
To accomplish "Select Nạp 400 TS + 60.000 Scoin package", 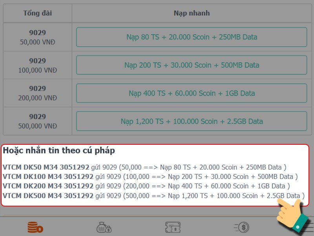I will point(192,93).
